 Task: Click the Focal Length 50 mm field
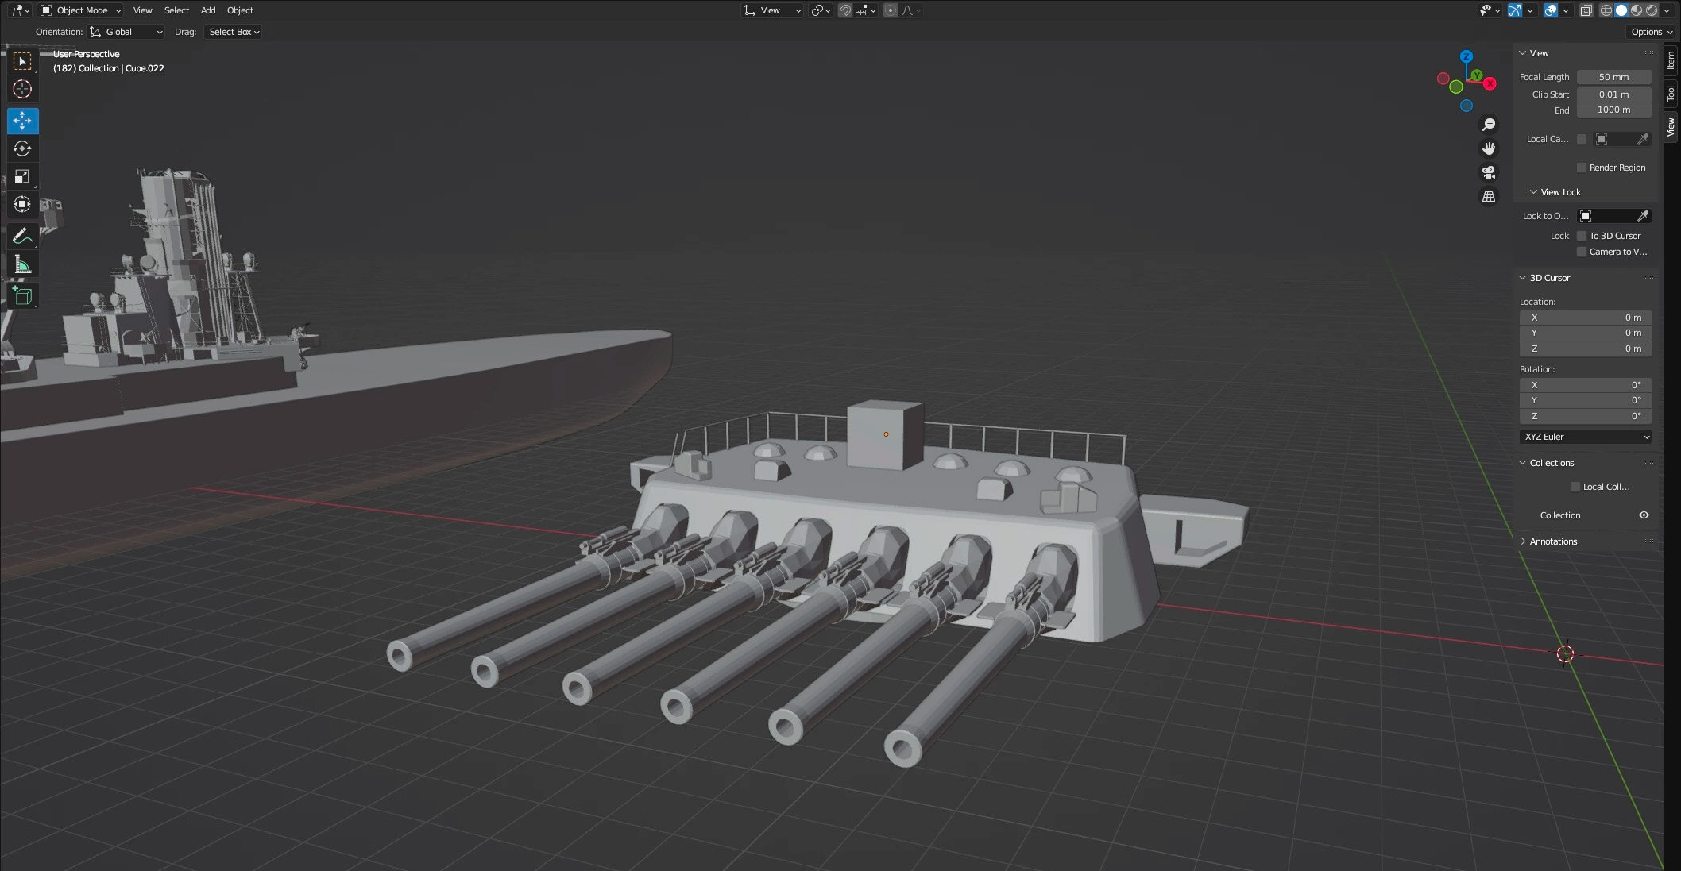pos(1613,77)
